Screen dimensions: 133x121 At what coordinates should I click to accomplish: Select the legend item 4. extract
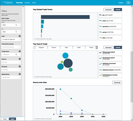click(x=110, y=32)
